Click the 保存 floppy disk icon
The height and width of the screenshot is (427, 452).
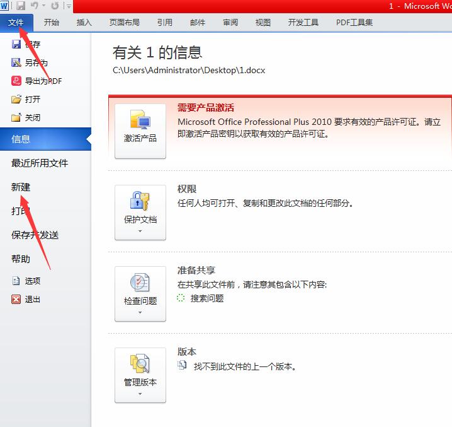coord(16,44)
